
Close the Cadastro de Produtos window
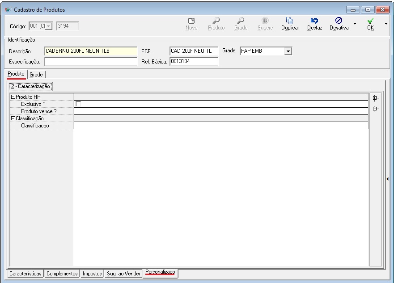pos(382,10)
